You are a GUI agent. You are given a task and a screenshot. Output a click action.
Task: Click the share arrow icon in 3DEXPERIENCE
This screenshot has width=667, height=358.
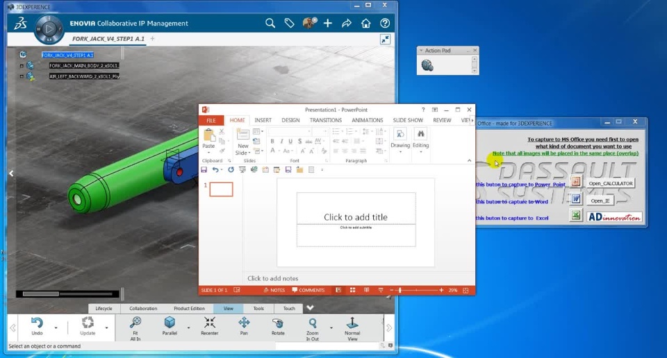tap(347, 24)
